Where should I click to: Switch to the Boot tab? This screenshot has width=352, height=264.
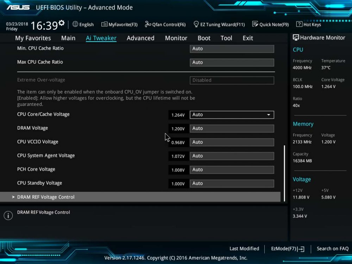[204, 38]
